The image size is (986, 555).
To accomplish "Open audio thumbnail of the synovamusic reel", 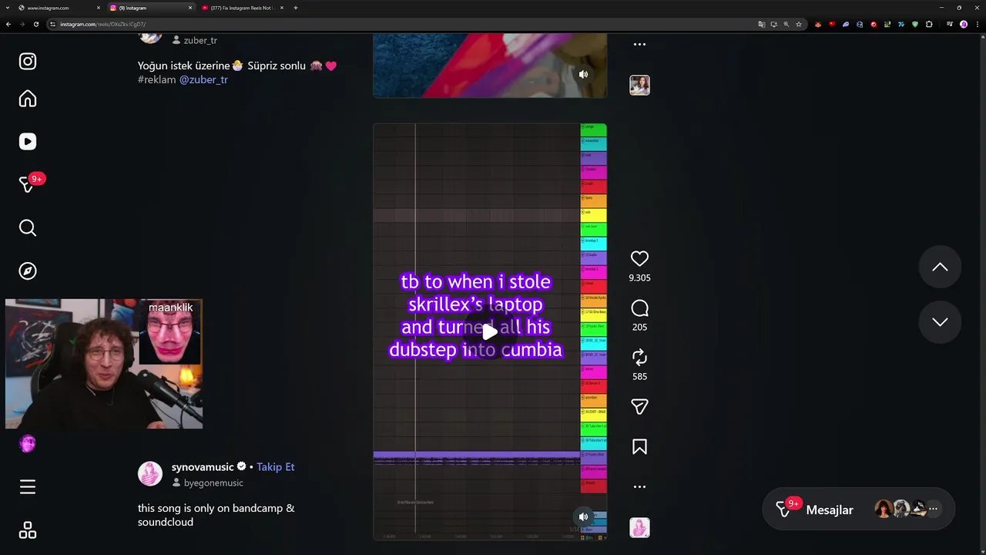I will pos(639,528).
